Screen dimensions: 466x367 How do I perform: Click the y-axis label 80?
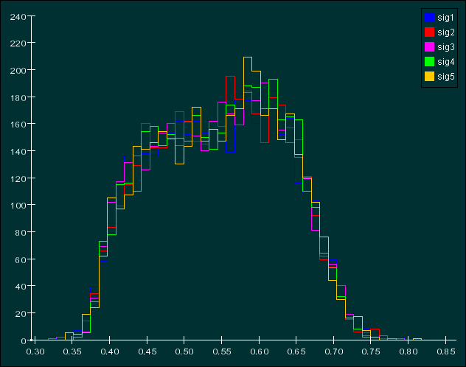21,233
